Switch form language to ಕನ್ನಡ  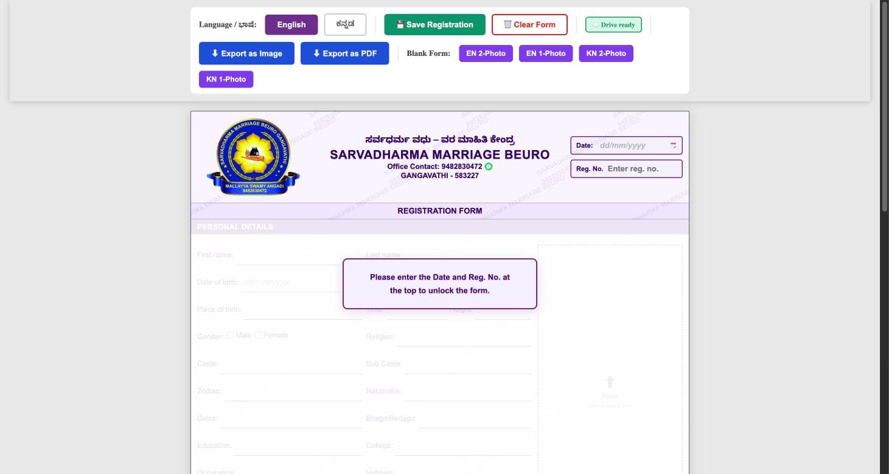(345, 24)
